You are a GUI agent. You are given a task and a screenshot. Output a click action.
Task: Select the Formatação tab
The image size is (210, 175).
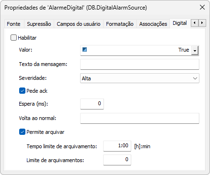pos(120,24)
